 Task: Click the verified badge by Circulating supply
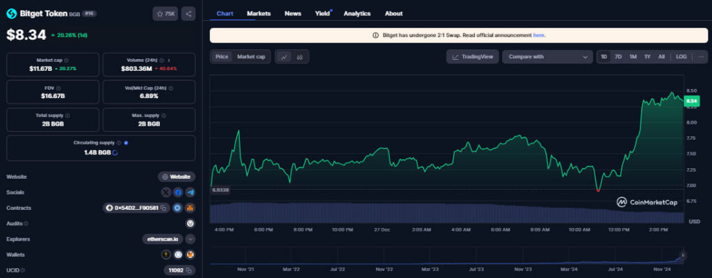coord(126,142)
